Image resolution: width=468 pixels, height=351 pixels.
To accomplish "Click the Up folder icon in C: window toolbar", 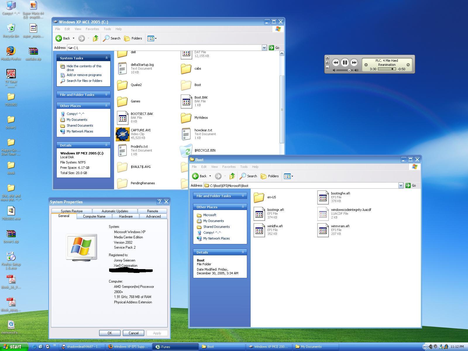I will click(x=95, y=38).
